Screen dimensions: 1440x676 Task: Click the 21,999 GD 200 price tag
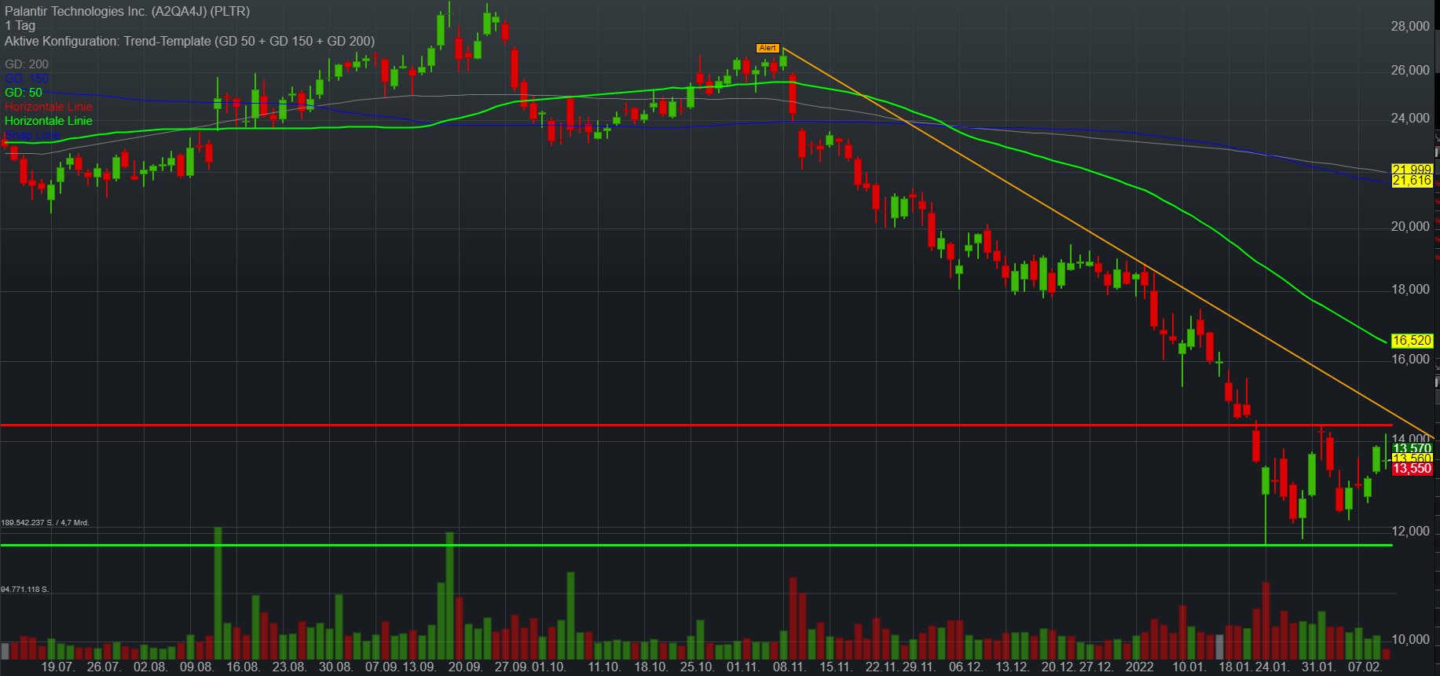pos(1412,170)
